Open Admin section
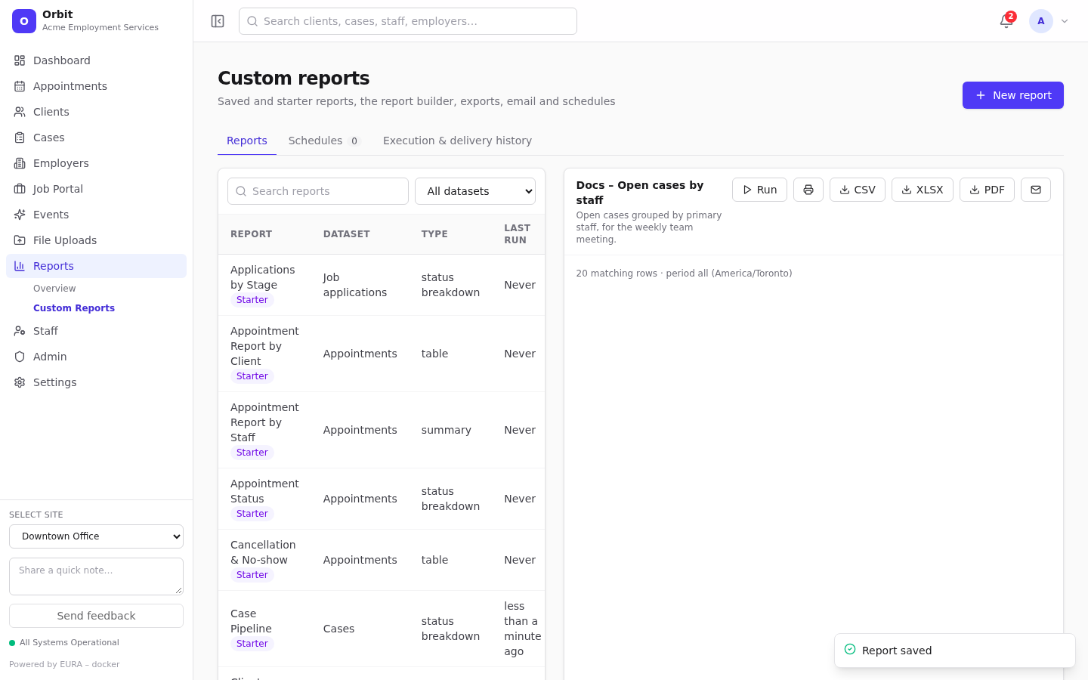This screenshot has width=1088, height=680. (97, 357)
